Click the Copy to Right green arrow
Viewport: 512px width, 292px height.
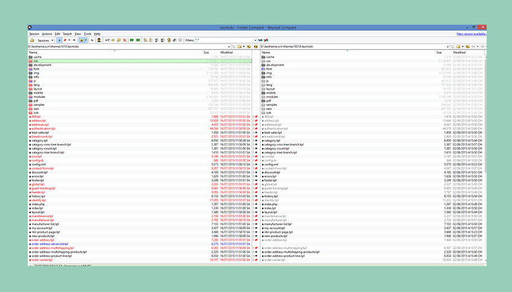pyautogui.click(x=131, y=40)
